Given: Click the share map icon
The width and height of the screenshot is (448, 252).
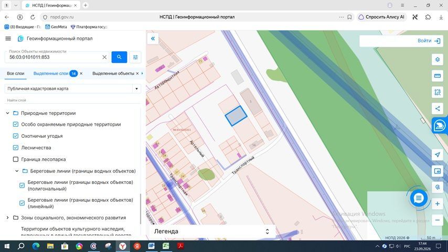Looking at the screenshot, I should click(438, 108).
